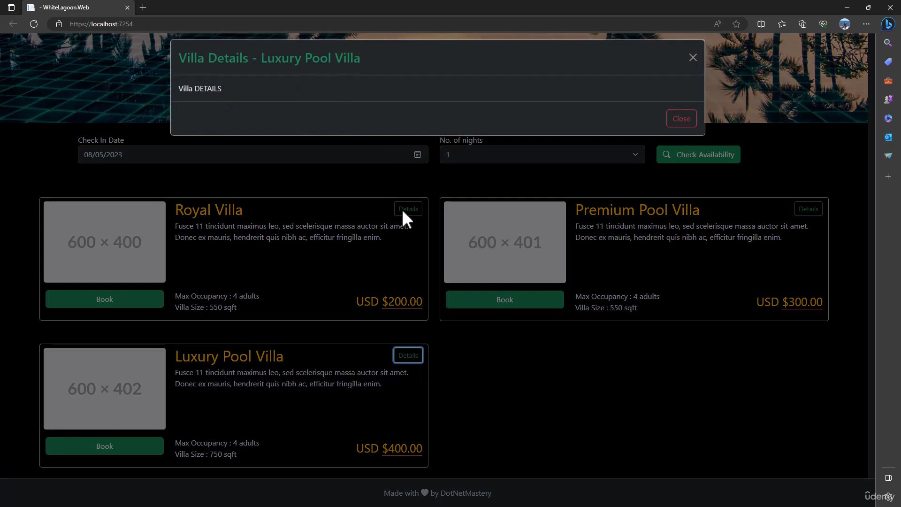Open the sidebar Drop paper plane icon
This screenshot has width=901, height=507.
coord(888,156)
